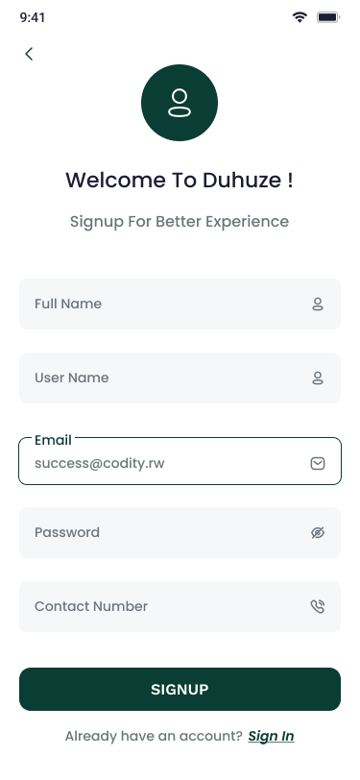The image size is (360, 780).
Task: Tap the Email floating label
Action: click(x=53, y=440)
